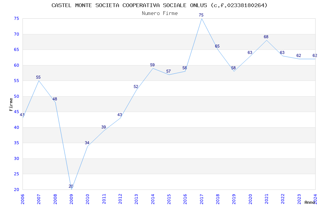Click the year 2011 on the x-axis
The width and height of the screenshot is (319, 206).
click(x=104, y=199)
